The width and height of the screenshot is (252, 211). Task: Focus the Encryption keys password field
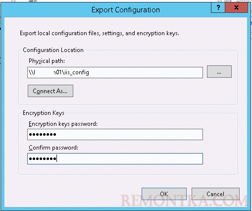(x=115, y=134)
